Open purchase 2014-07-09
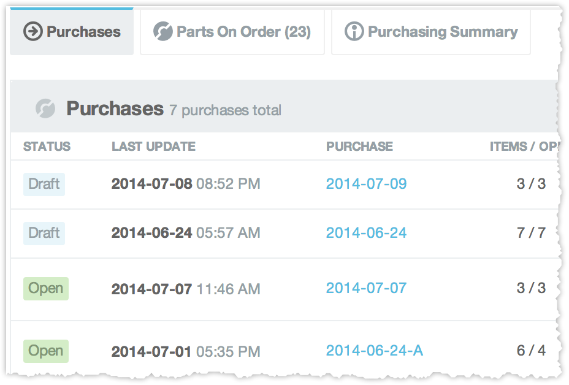This screenshot has width=569, height=385. click(366, 183)
